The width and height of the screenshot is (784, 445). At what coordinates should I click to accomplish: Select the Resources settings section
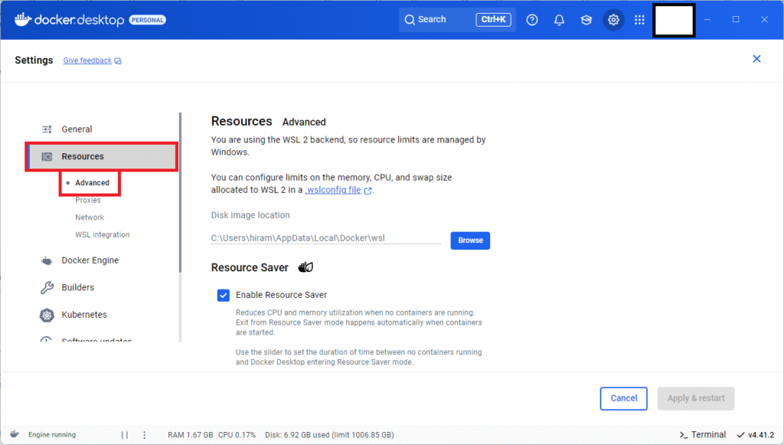[102, 156]
